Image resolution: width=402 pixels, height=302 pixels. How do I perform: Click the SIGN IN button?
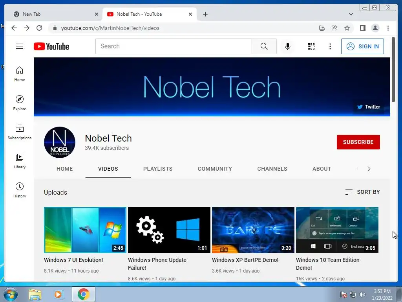click(362, 46)
